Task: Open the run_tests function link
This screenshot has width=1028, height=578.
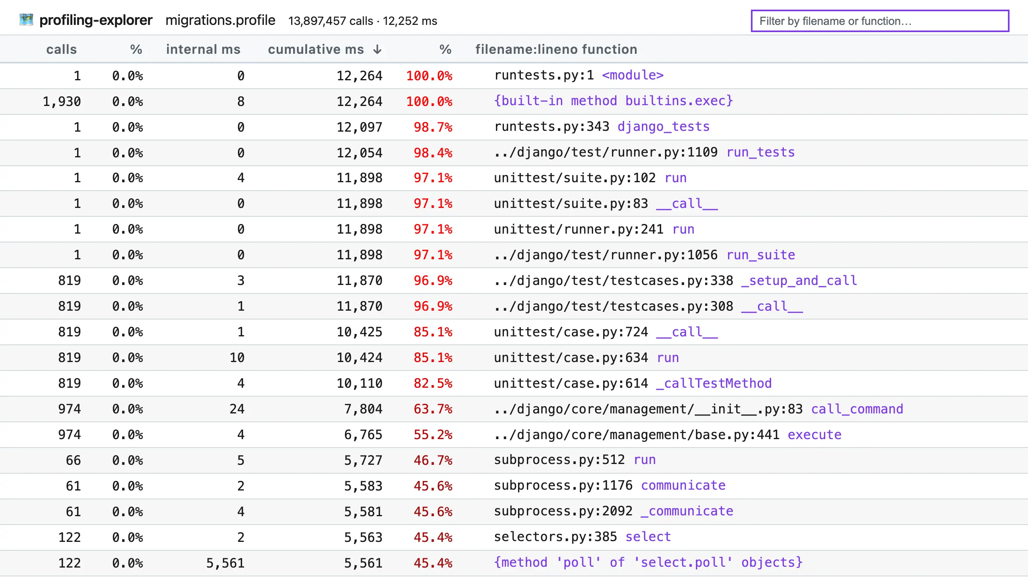Action: (x=760, y=152)
